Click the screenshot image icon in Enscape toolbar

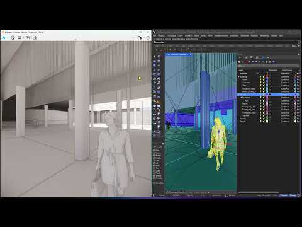[20, 38]
